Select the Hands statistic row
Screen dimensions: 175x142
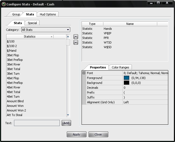(125, 29)
